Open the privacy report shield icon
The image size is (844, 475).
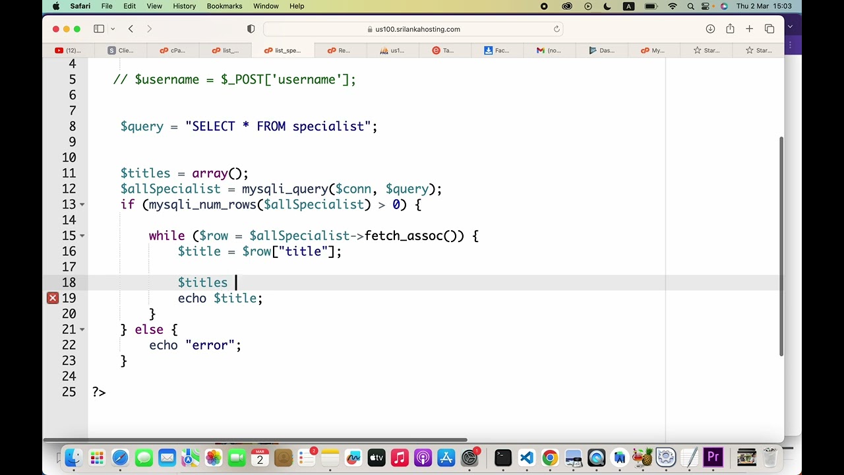click(x=251, y=29)
